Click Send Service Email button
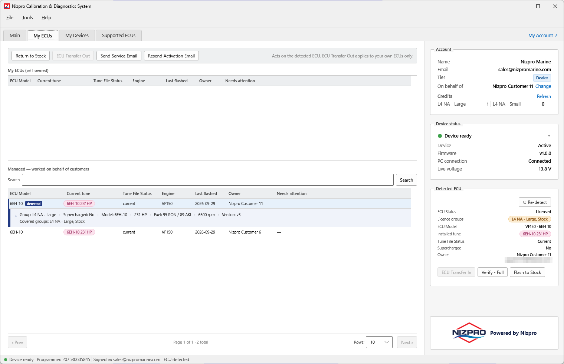Screen dimensions: 564x364 (x=119, y=56)
